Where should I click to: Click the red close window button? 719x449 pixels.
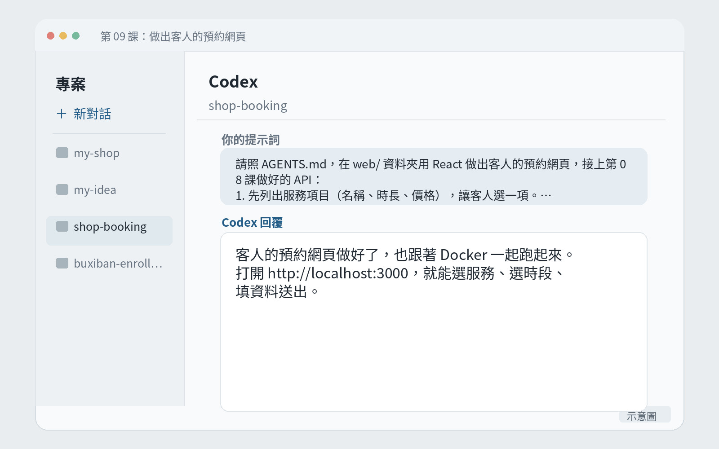coord(51,36)
